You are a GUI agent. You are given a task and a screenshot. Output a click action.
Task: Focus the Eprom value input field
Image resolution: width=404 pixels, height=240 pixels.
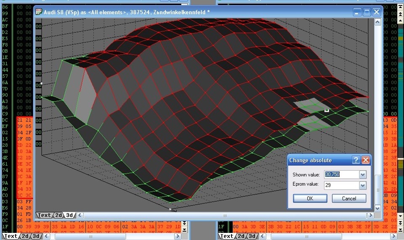[x=342, y=185]
